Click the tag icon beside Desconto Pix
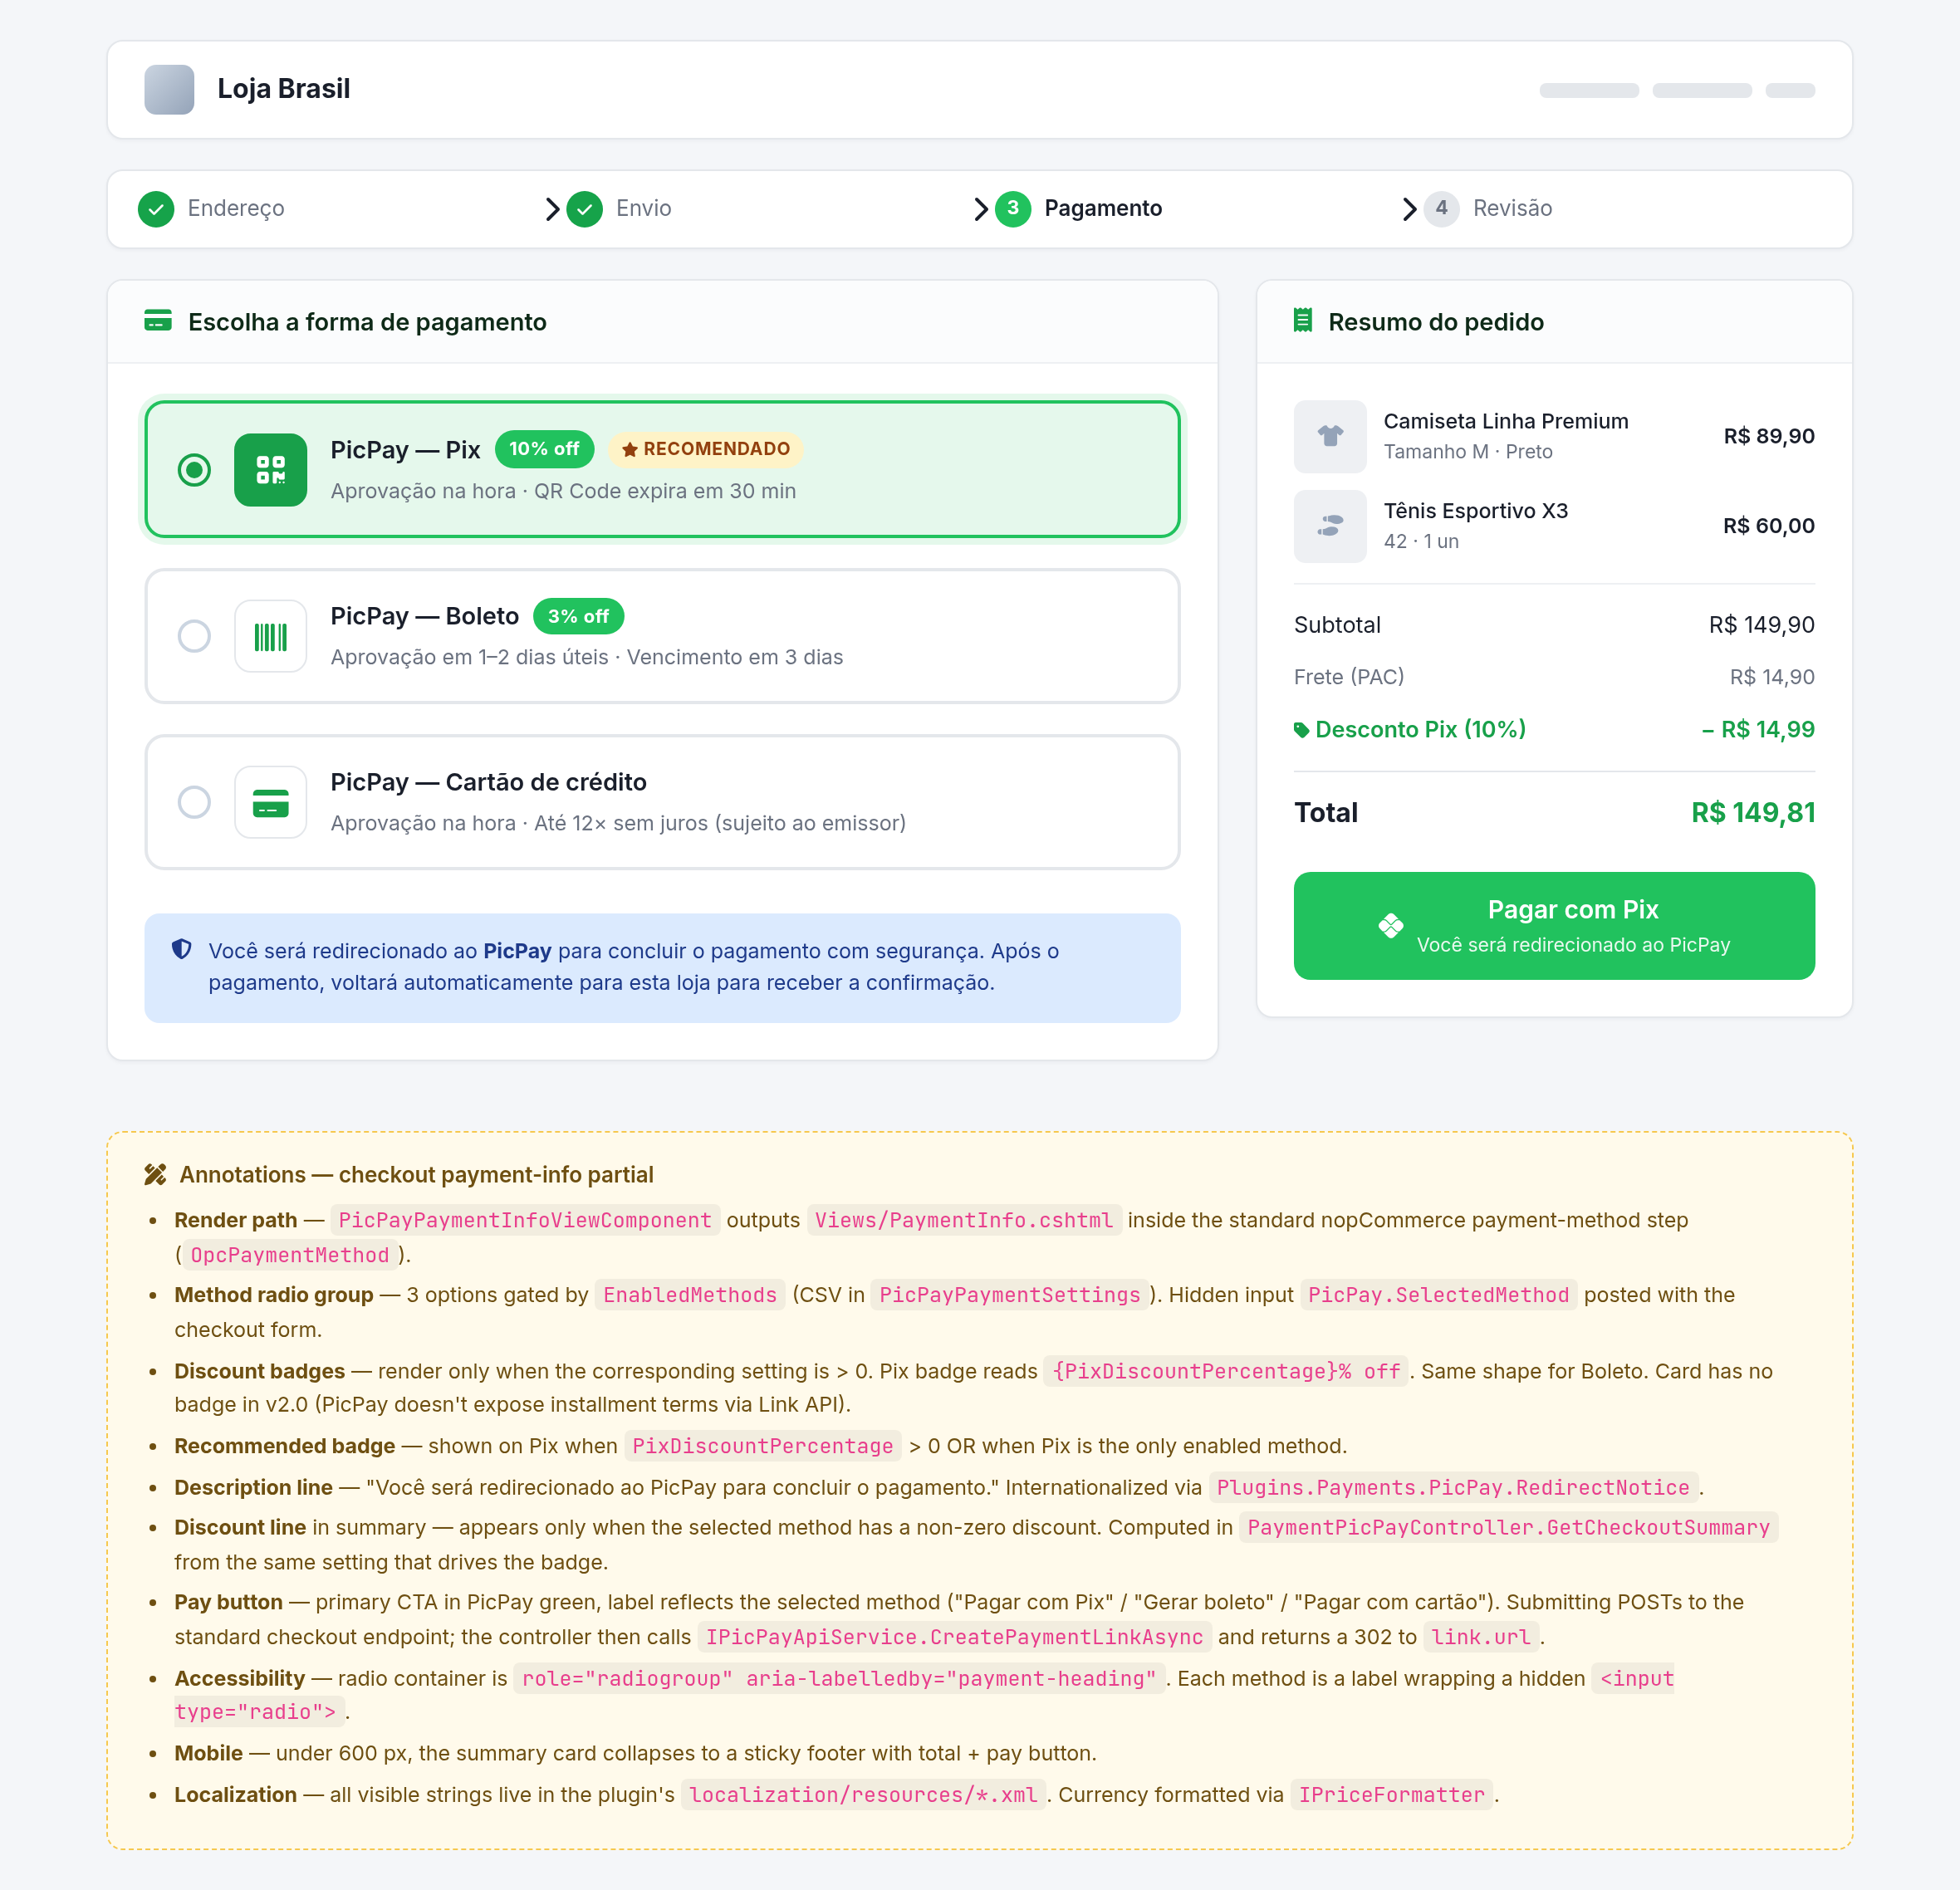1960x1890 pixels. 1301,729
